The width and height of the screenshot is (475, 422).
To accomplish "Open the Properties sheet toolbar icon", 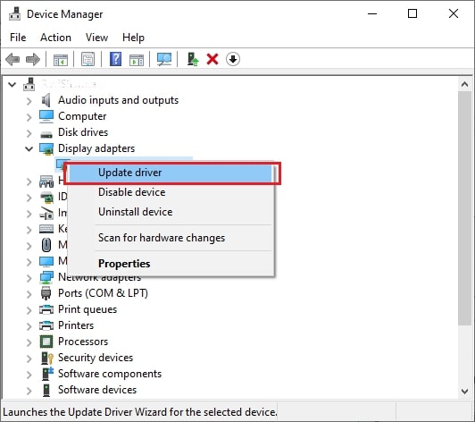I will tap(87, 59).
